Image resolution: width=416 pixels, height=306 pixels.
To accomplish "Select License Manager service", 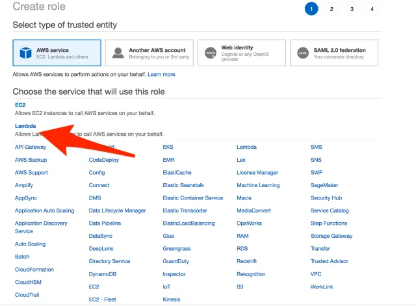I will [257, 173].
